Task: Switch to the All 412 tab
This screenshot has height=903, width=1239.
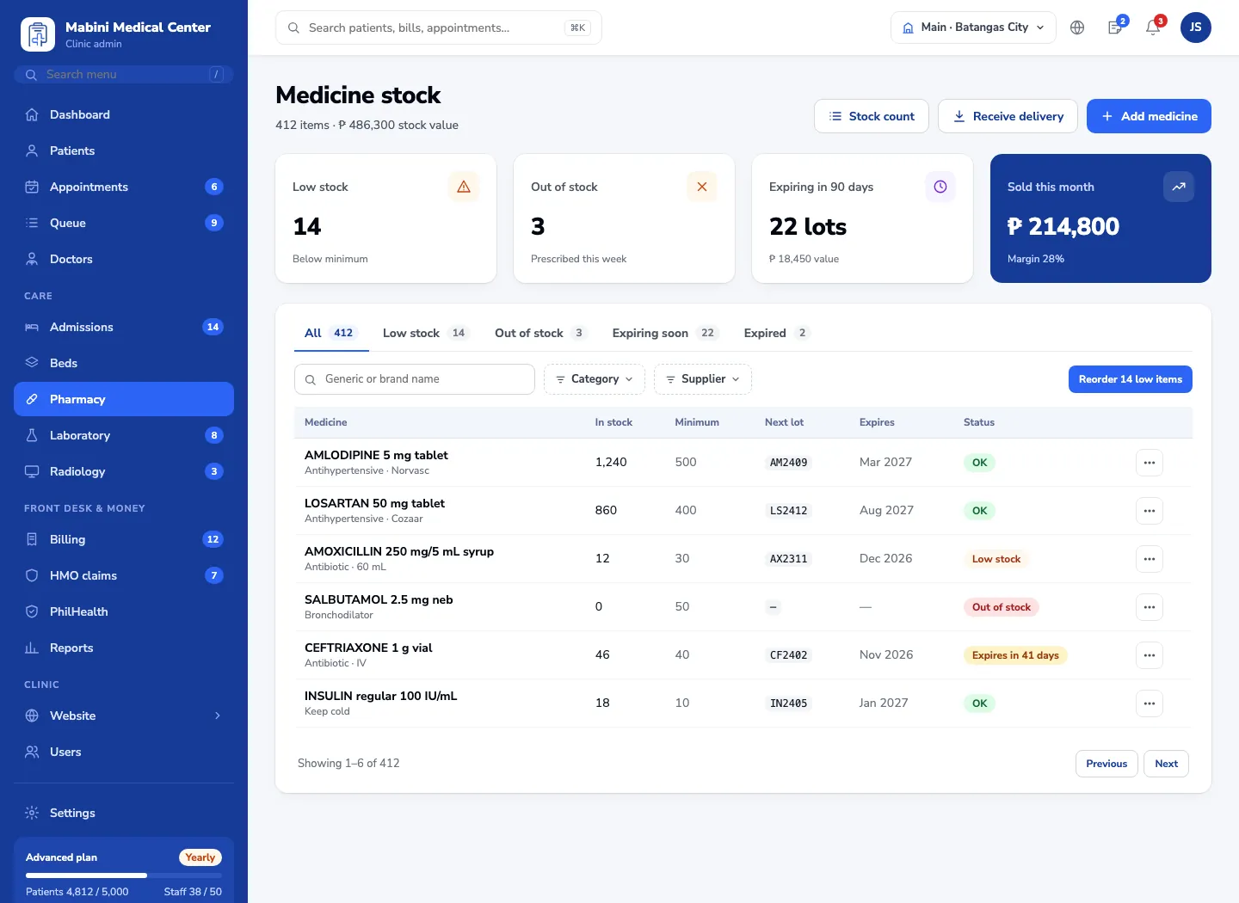Action: click(331, 333)
